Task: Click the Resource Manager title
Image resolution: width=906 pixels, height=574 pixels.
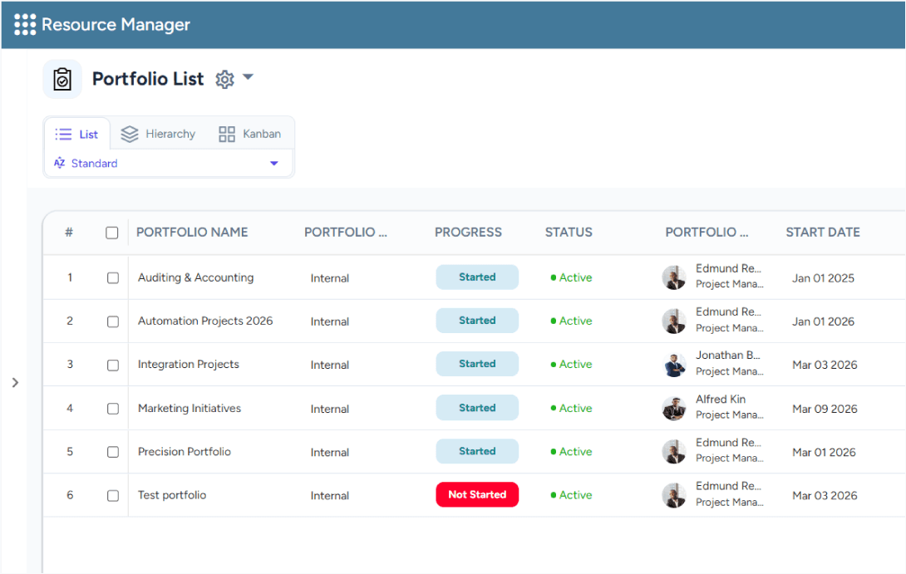Action: coord(116,25)
